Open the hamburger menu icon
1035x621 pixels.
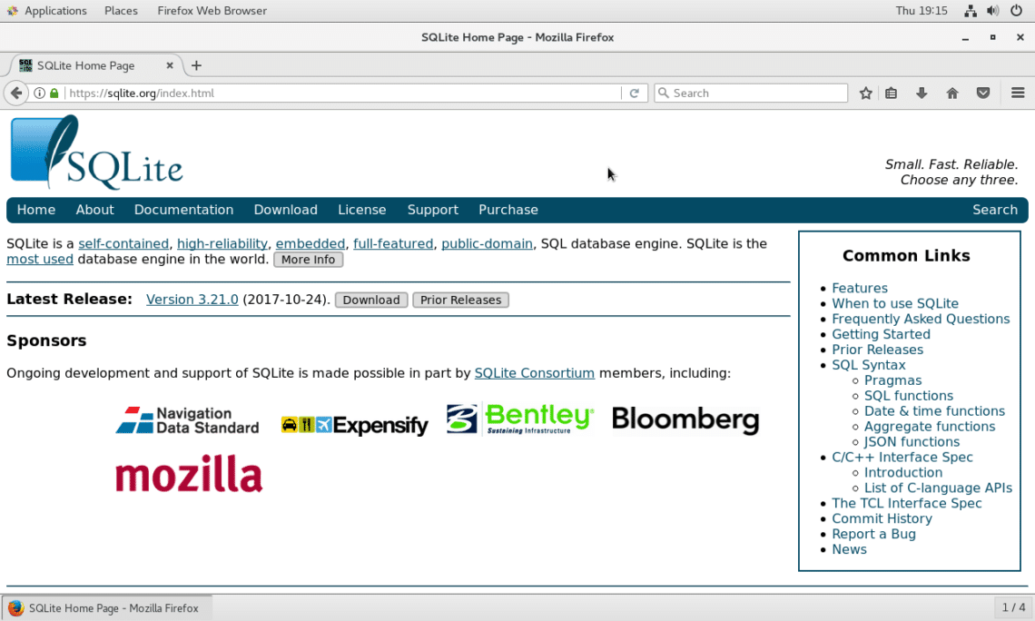click(1018, 93)
